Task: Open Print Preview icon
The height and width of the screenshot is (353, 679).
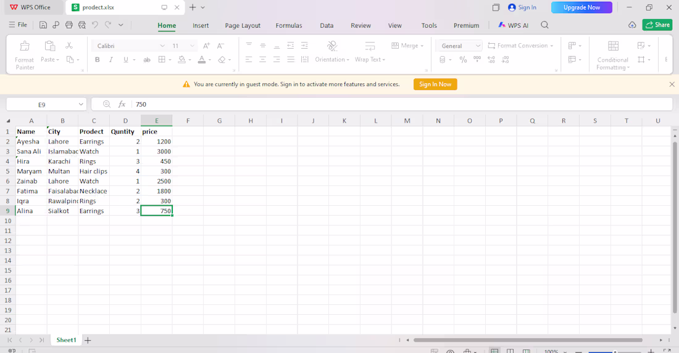Action: tap(82, 25)
